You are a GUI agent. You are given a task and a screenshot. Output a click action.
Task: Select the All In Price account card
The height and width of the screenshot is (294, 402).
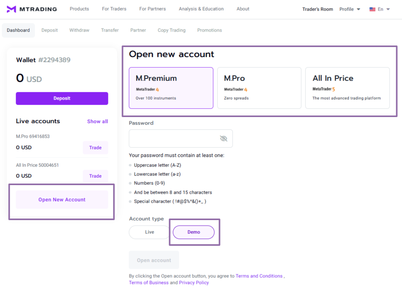347,88
